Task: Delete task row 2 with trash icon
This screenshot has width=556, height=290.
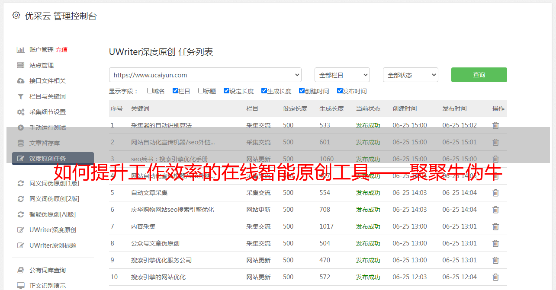Action: pos(496,142)
